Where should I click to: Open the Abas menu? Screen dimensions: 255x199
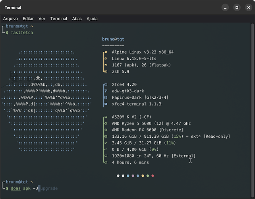click(x=77, y=19)
